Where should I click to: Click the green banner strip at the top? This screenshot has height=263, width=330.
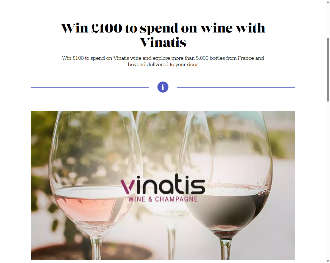tap(283, 0)
